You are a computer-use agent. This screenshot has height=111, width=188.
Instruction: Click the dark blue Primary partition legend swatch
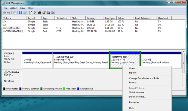pyautogui.click(x=20, y=88)
